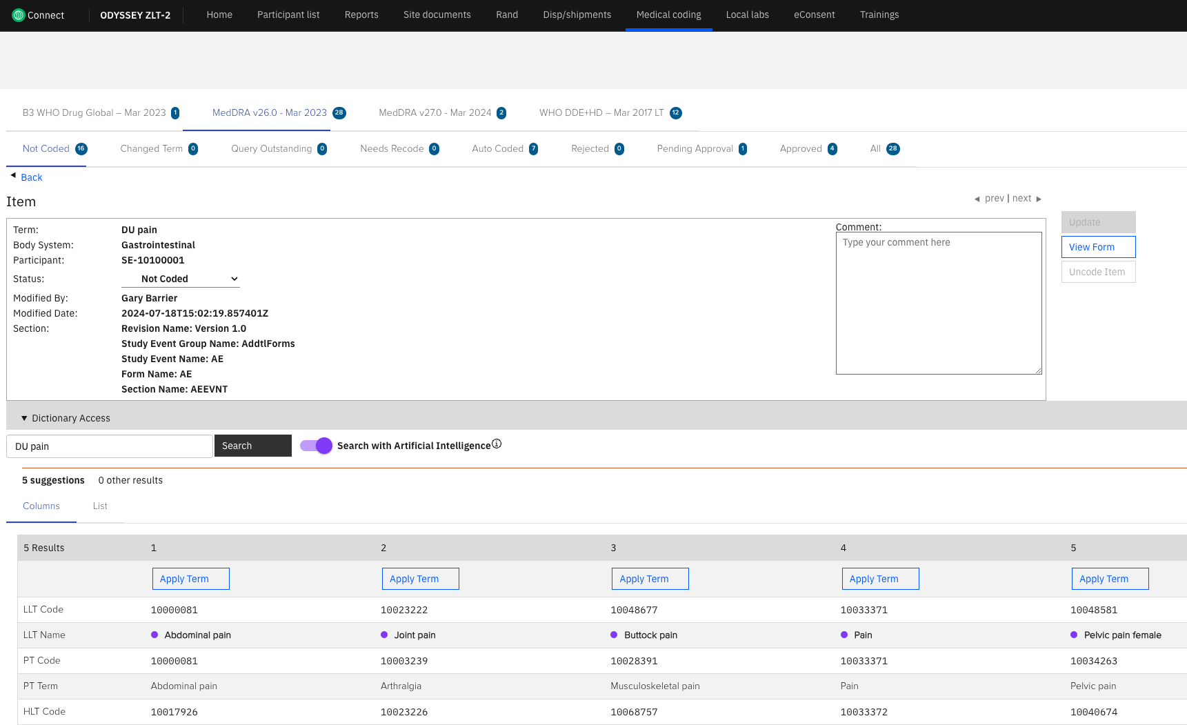
Task: Click info icon beside Artificial Intelligence search
Action: pos(497,444)
